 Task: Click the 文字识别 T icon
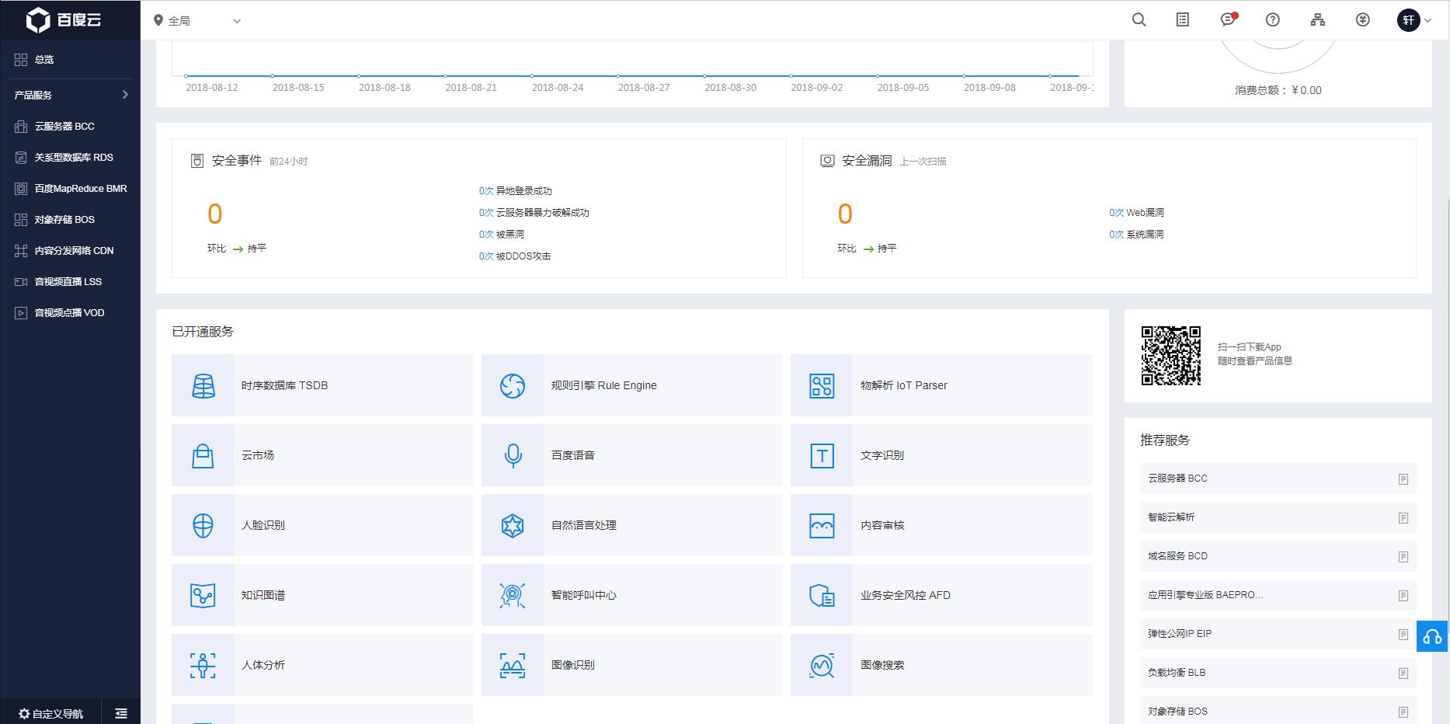tap(822, 455)
